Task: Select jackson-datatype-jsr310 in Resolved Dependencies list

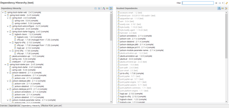Action: (137, 48)
